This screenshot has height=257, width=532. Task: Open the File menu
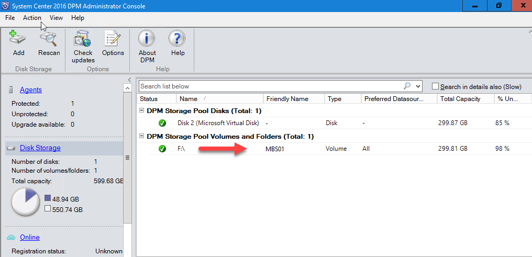point(10,18)
